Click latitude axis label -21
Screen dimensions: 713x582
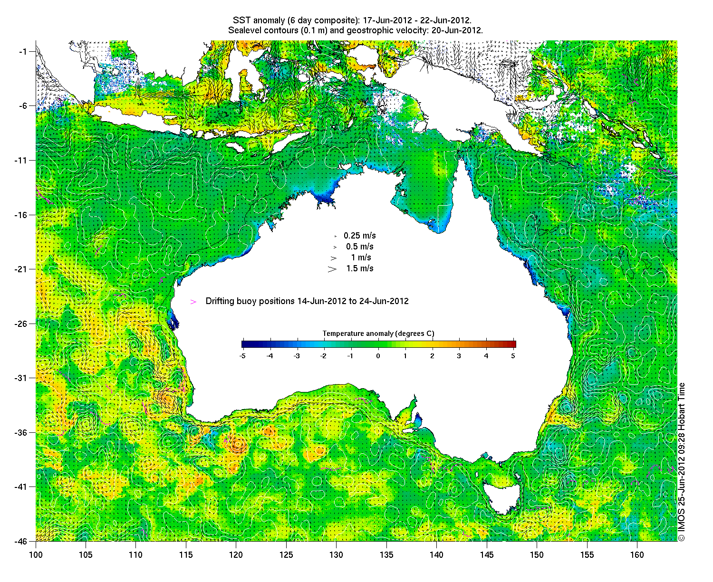[21, 269]
